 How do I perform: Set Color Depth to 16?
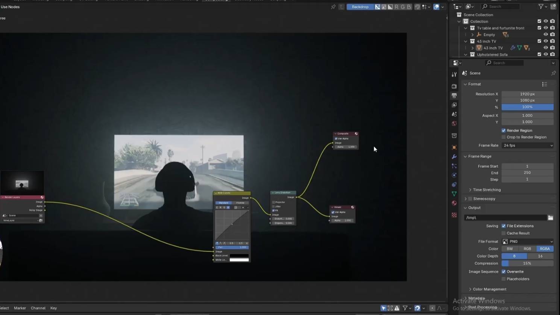pyautogui.click(x=540, y=256)
